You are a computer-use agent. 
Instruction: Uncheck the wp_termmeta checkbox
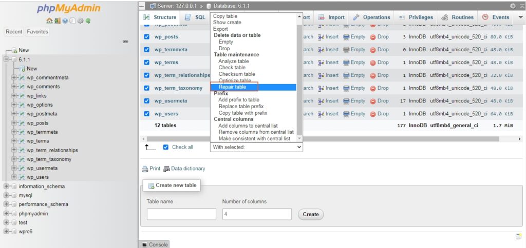[146, 50]
